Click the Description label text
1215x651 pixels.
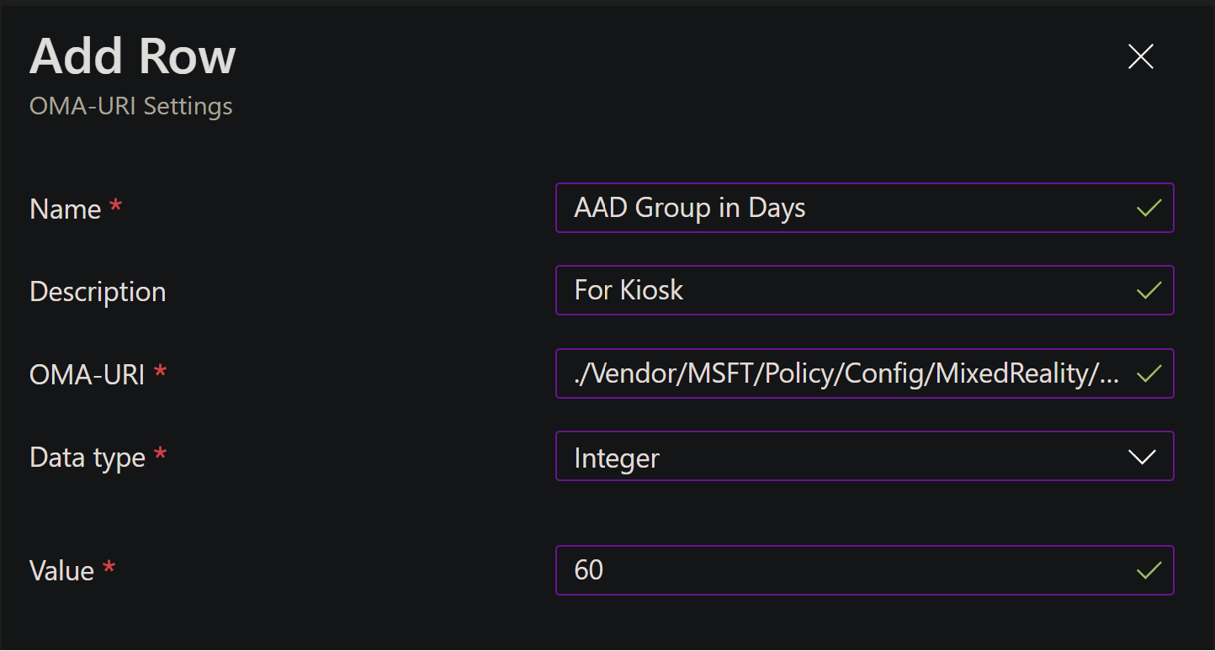(x=97, y=290)
